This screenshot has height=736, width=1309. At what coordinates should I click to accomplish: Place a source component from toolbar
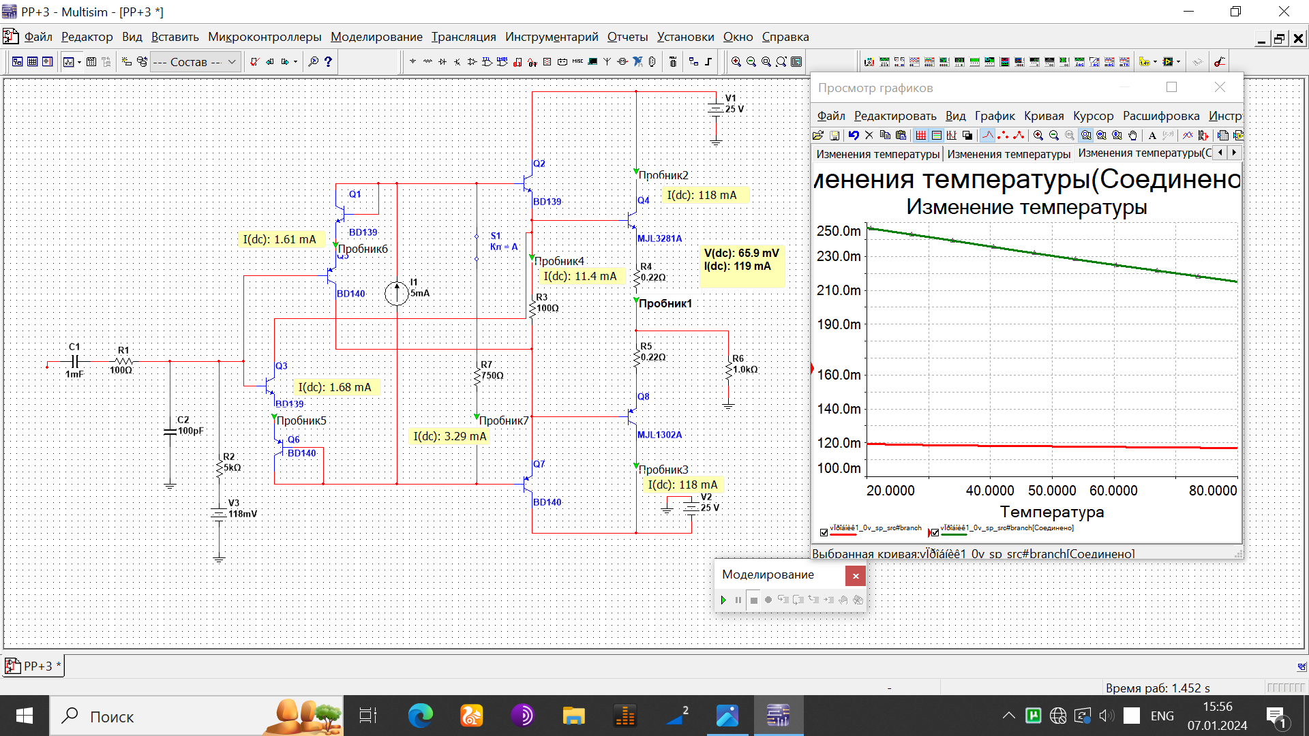coord(412,62)
